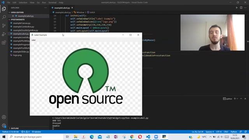This screenshot has width=249, height=140.
Task: Open the errors and warnings status item
Action: (x=25, y=132)
